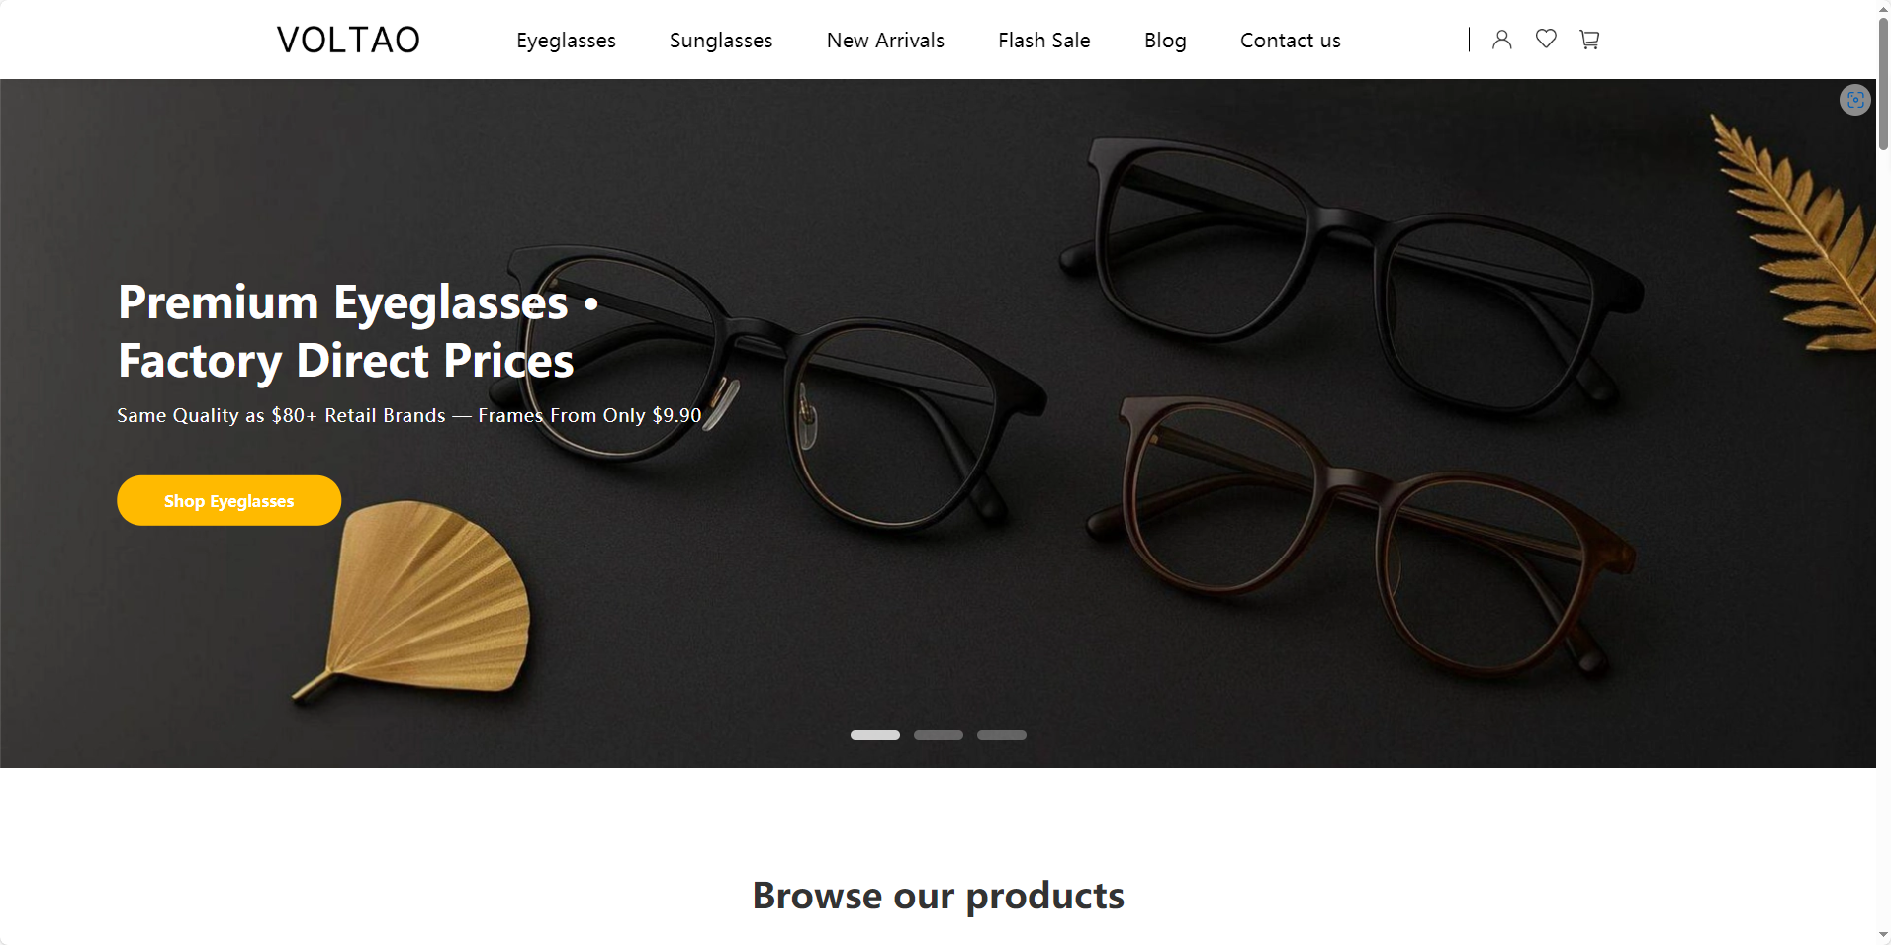Open the wishlist heart icon
This screenshot has height=945, width=1891.
point(1546,39)
